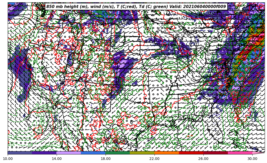This screenshot has height=163, width=267.
Task: Select the slate-blue 10–12 colorbar segment
Action: point(20,153)
